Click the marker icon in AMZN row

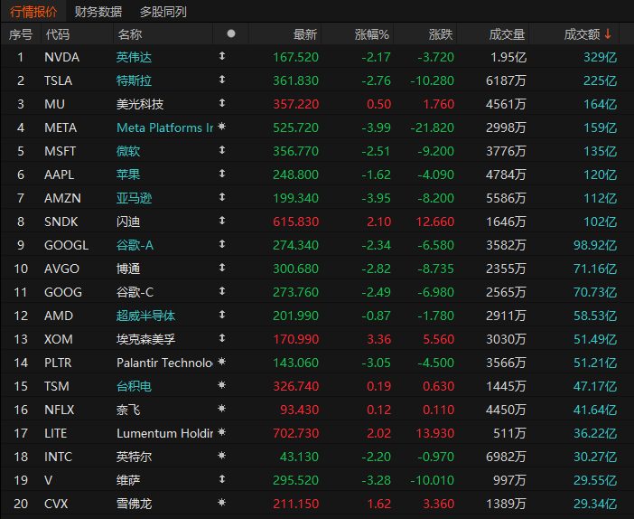point(222,197)
